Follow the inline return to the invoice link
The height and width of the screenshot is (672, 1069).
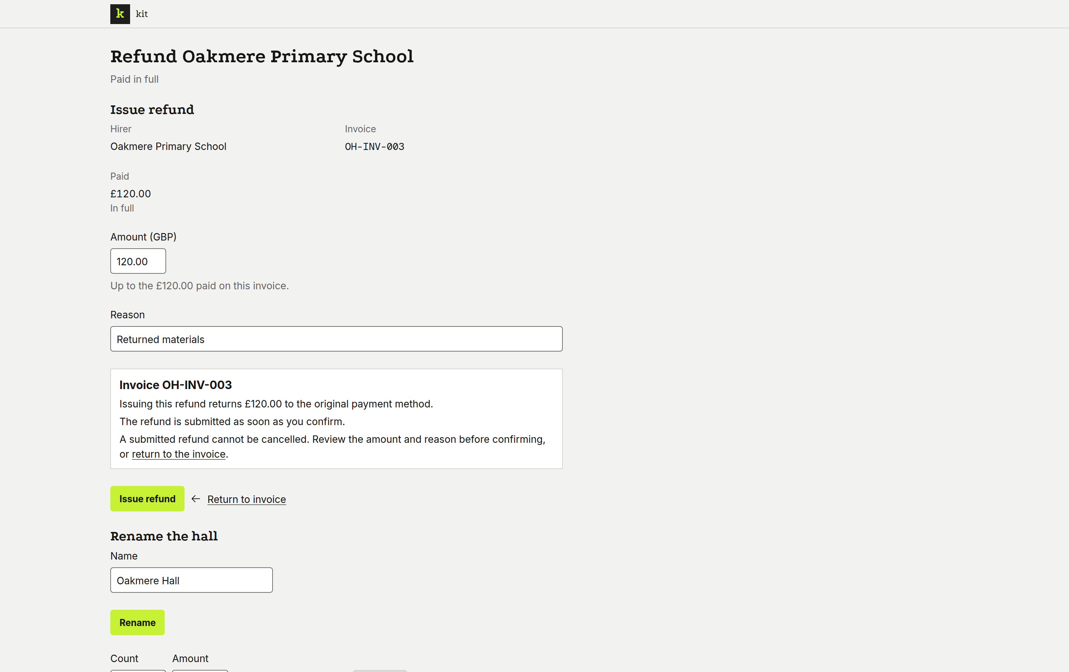[x=179, y=454]
